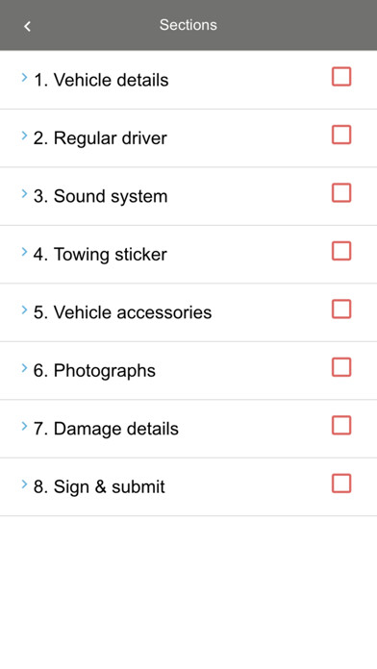This screenshot has height=669, width=377.
Task: Expand the Sound system chevron
Action: pos(24,193)
